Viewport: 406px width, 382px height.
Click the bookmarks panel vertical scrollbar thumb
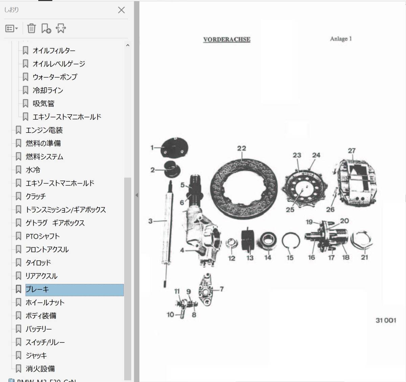(128, 279)
